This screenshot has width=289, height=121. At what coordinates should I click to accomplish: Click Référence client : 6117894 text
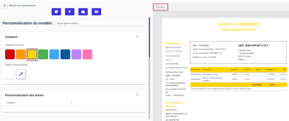point(204,57)
